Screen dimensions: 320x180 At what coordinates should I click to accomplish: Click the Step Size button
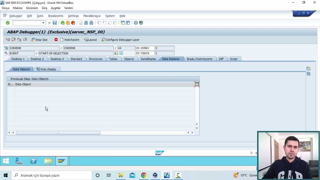[39, 40]
